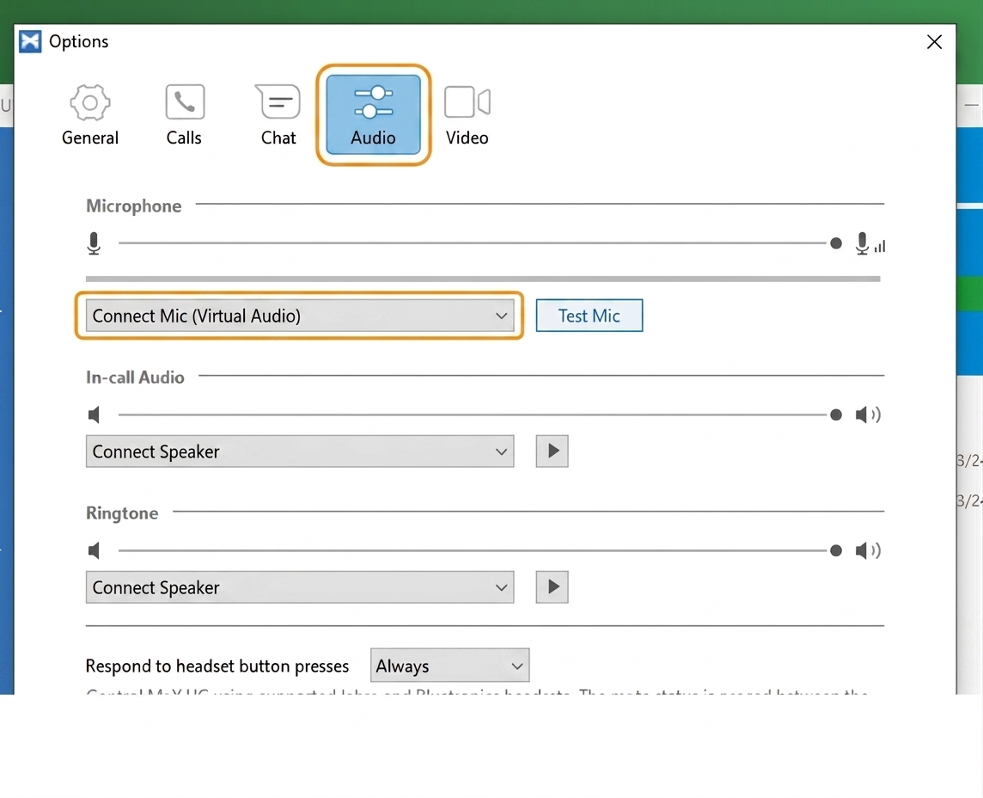Click the Ringtone volume slider handle
983x798 pixels.
(836, 551)
